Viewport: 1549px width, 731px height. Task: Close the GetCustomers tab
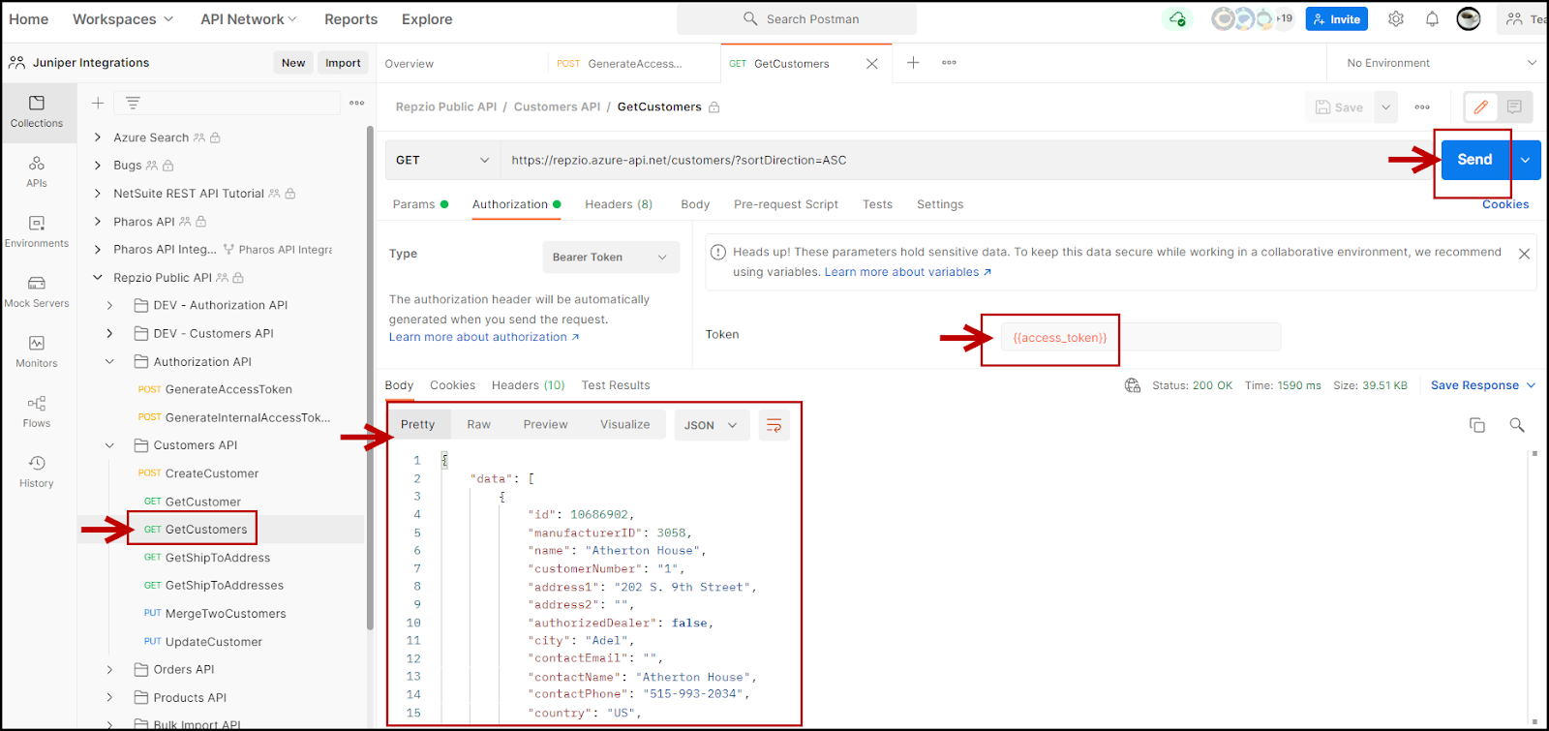pos(871,64)
